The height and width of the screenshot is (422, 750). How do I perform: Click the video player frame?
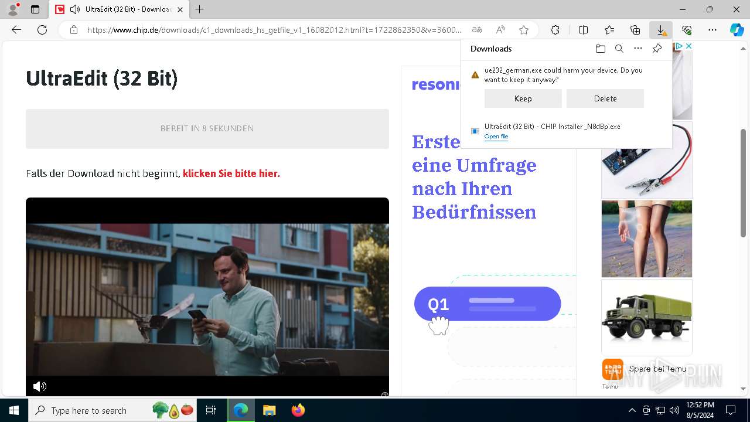tap(207, 297)
